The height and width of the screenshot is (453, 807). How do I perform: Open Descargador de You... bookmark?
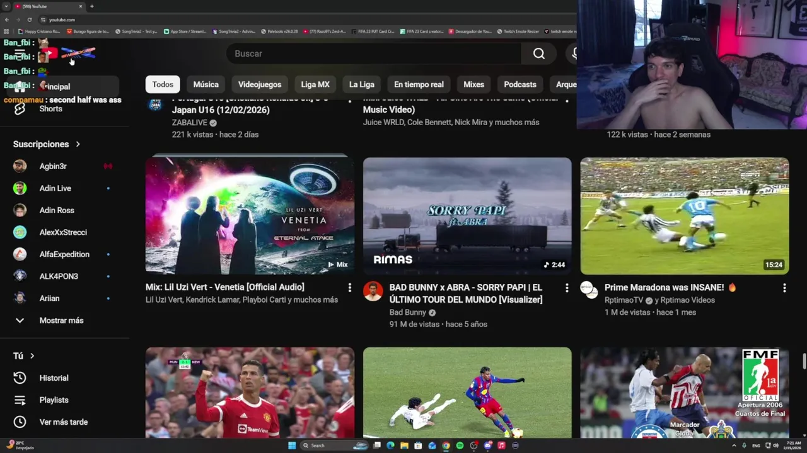[470, 31]
